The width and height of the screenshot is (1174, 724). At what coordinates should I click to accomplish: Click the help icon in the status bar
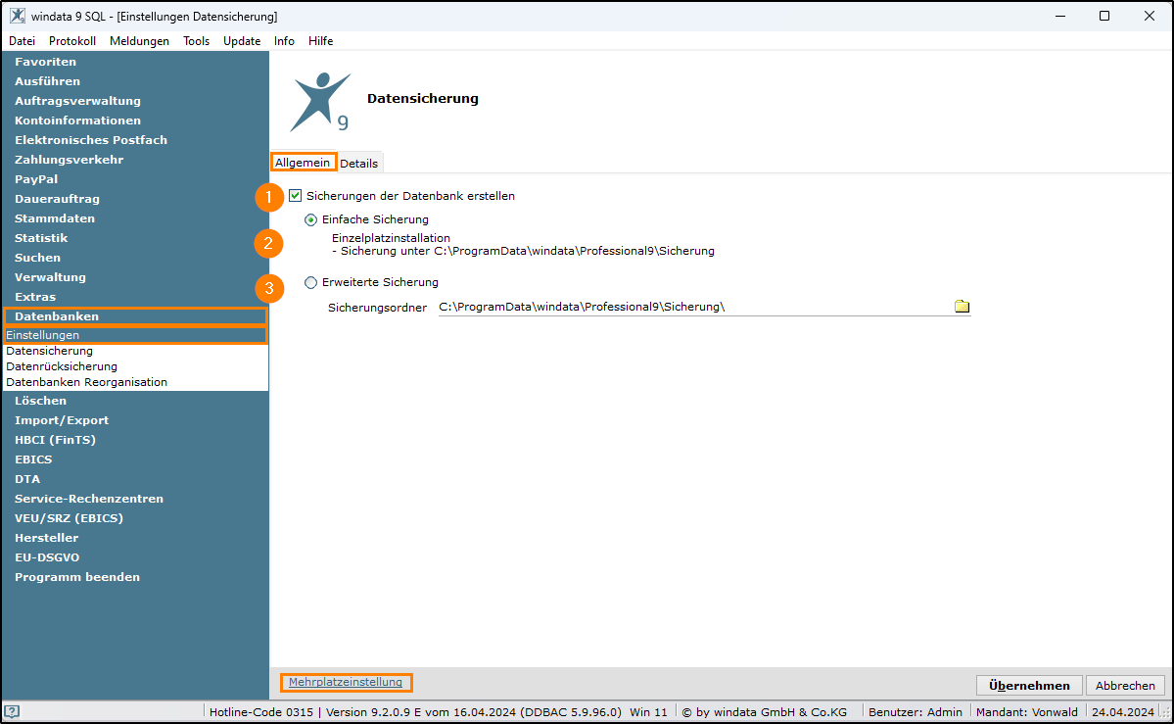(12, 711)
